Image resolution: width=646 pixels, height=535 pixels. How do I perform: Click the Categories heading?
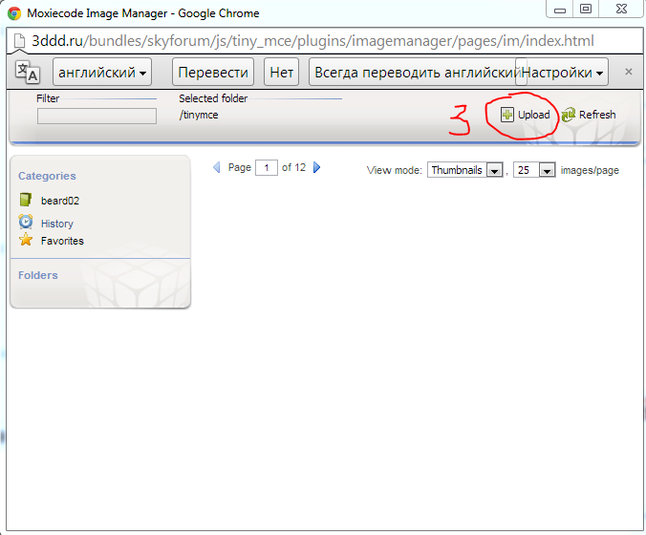click(47, 176)
